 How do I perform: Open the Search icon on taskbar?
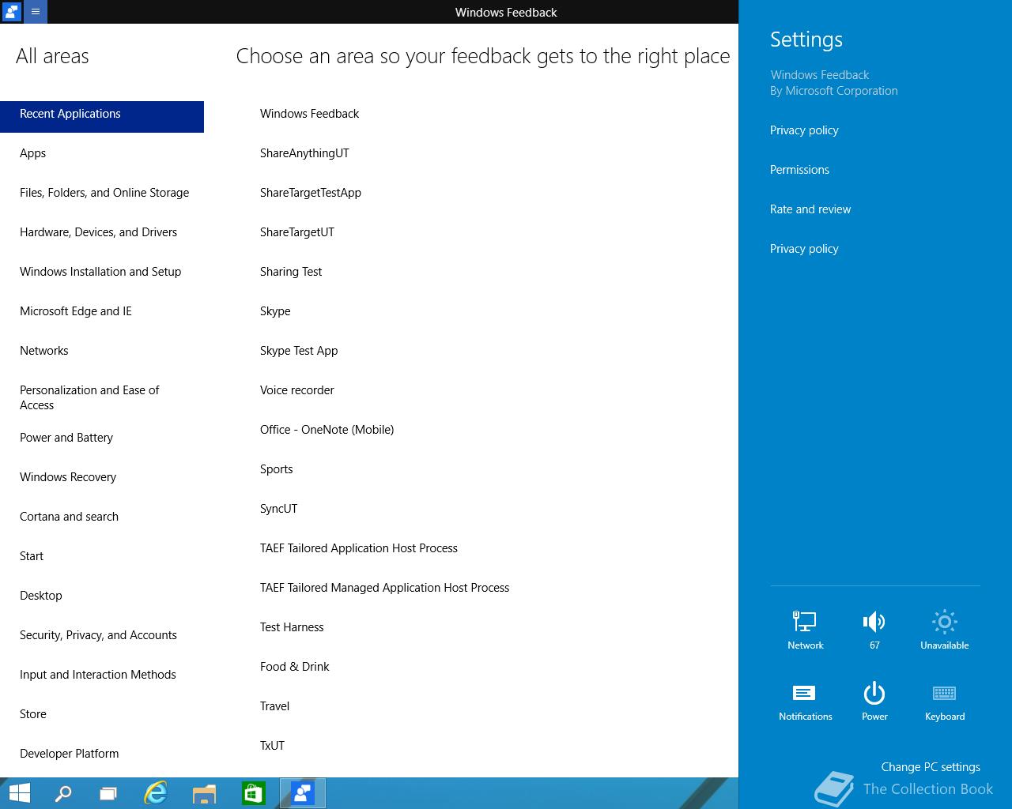click(62, 793)
